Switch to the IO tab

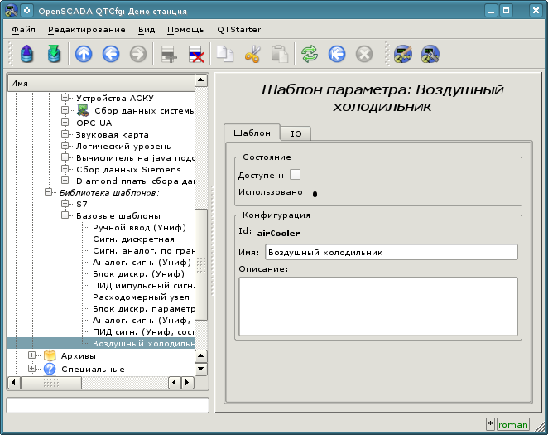pyautogui.click(x=295, y=134)
